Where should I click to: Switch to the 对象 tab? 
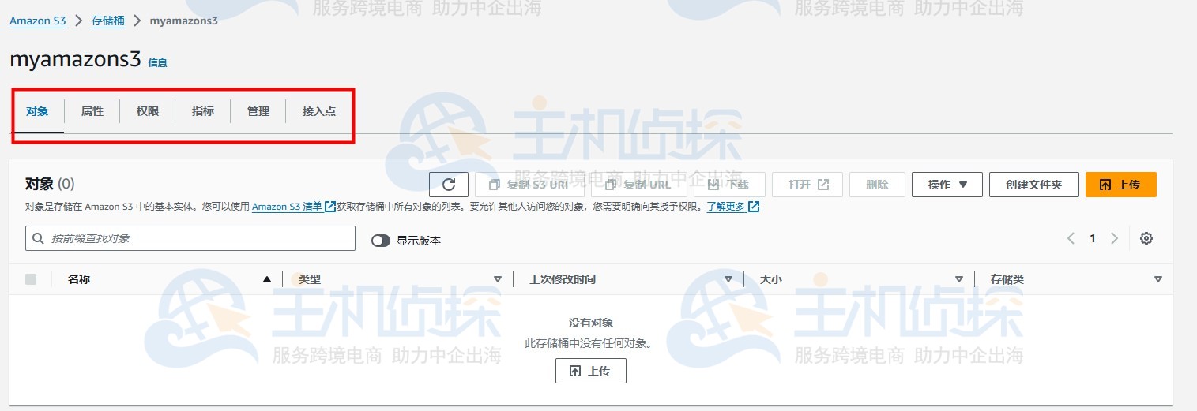click(x=37, y=111)
